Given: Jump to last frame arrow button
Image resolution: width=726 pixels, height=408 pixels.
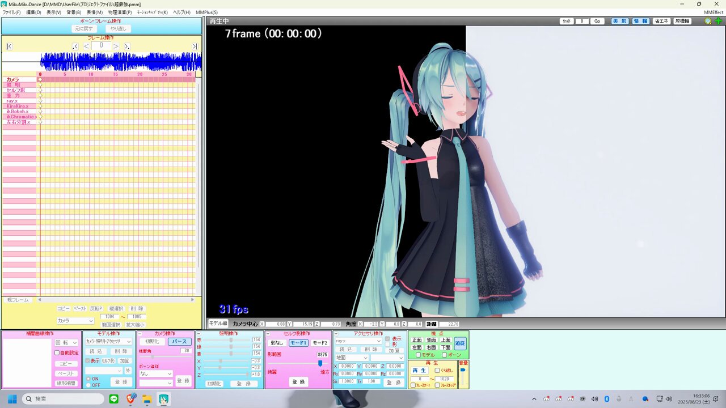Looking at the screenshot, I should point(195,46).
